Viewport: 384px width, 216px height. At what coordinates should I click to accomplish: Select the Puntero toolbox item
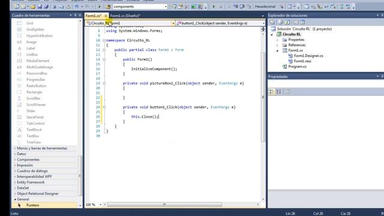[44, 205]
